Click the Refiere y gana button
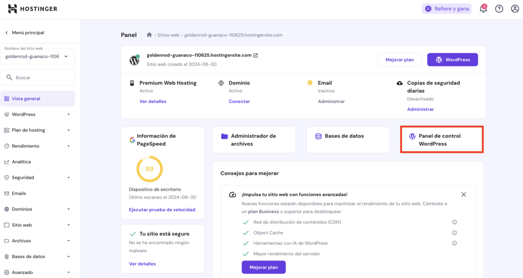Viewport: 523px width, 278px height. [446, 9]
